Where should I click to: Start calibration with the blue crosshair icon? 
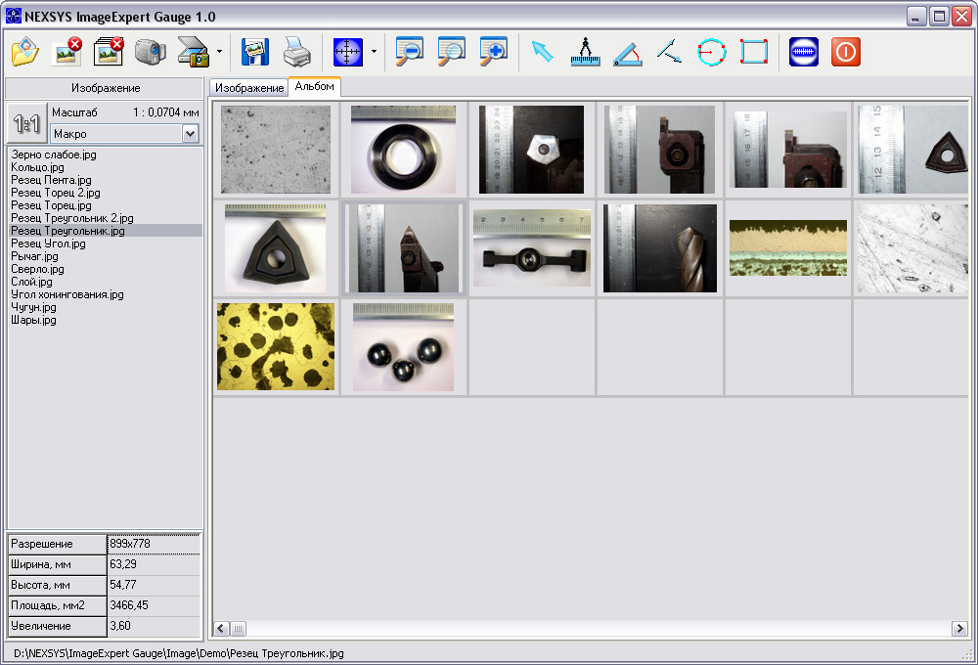pyautogui.click(x=348, y=52)
